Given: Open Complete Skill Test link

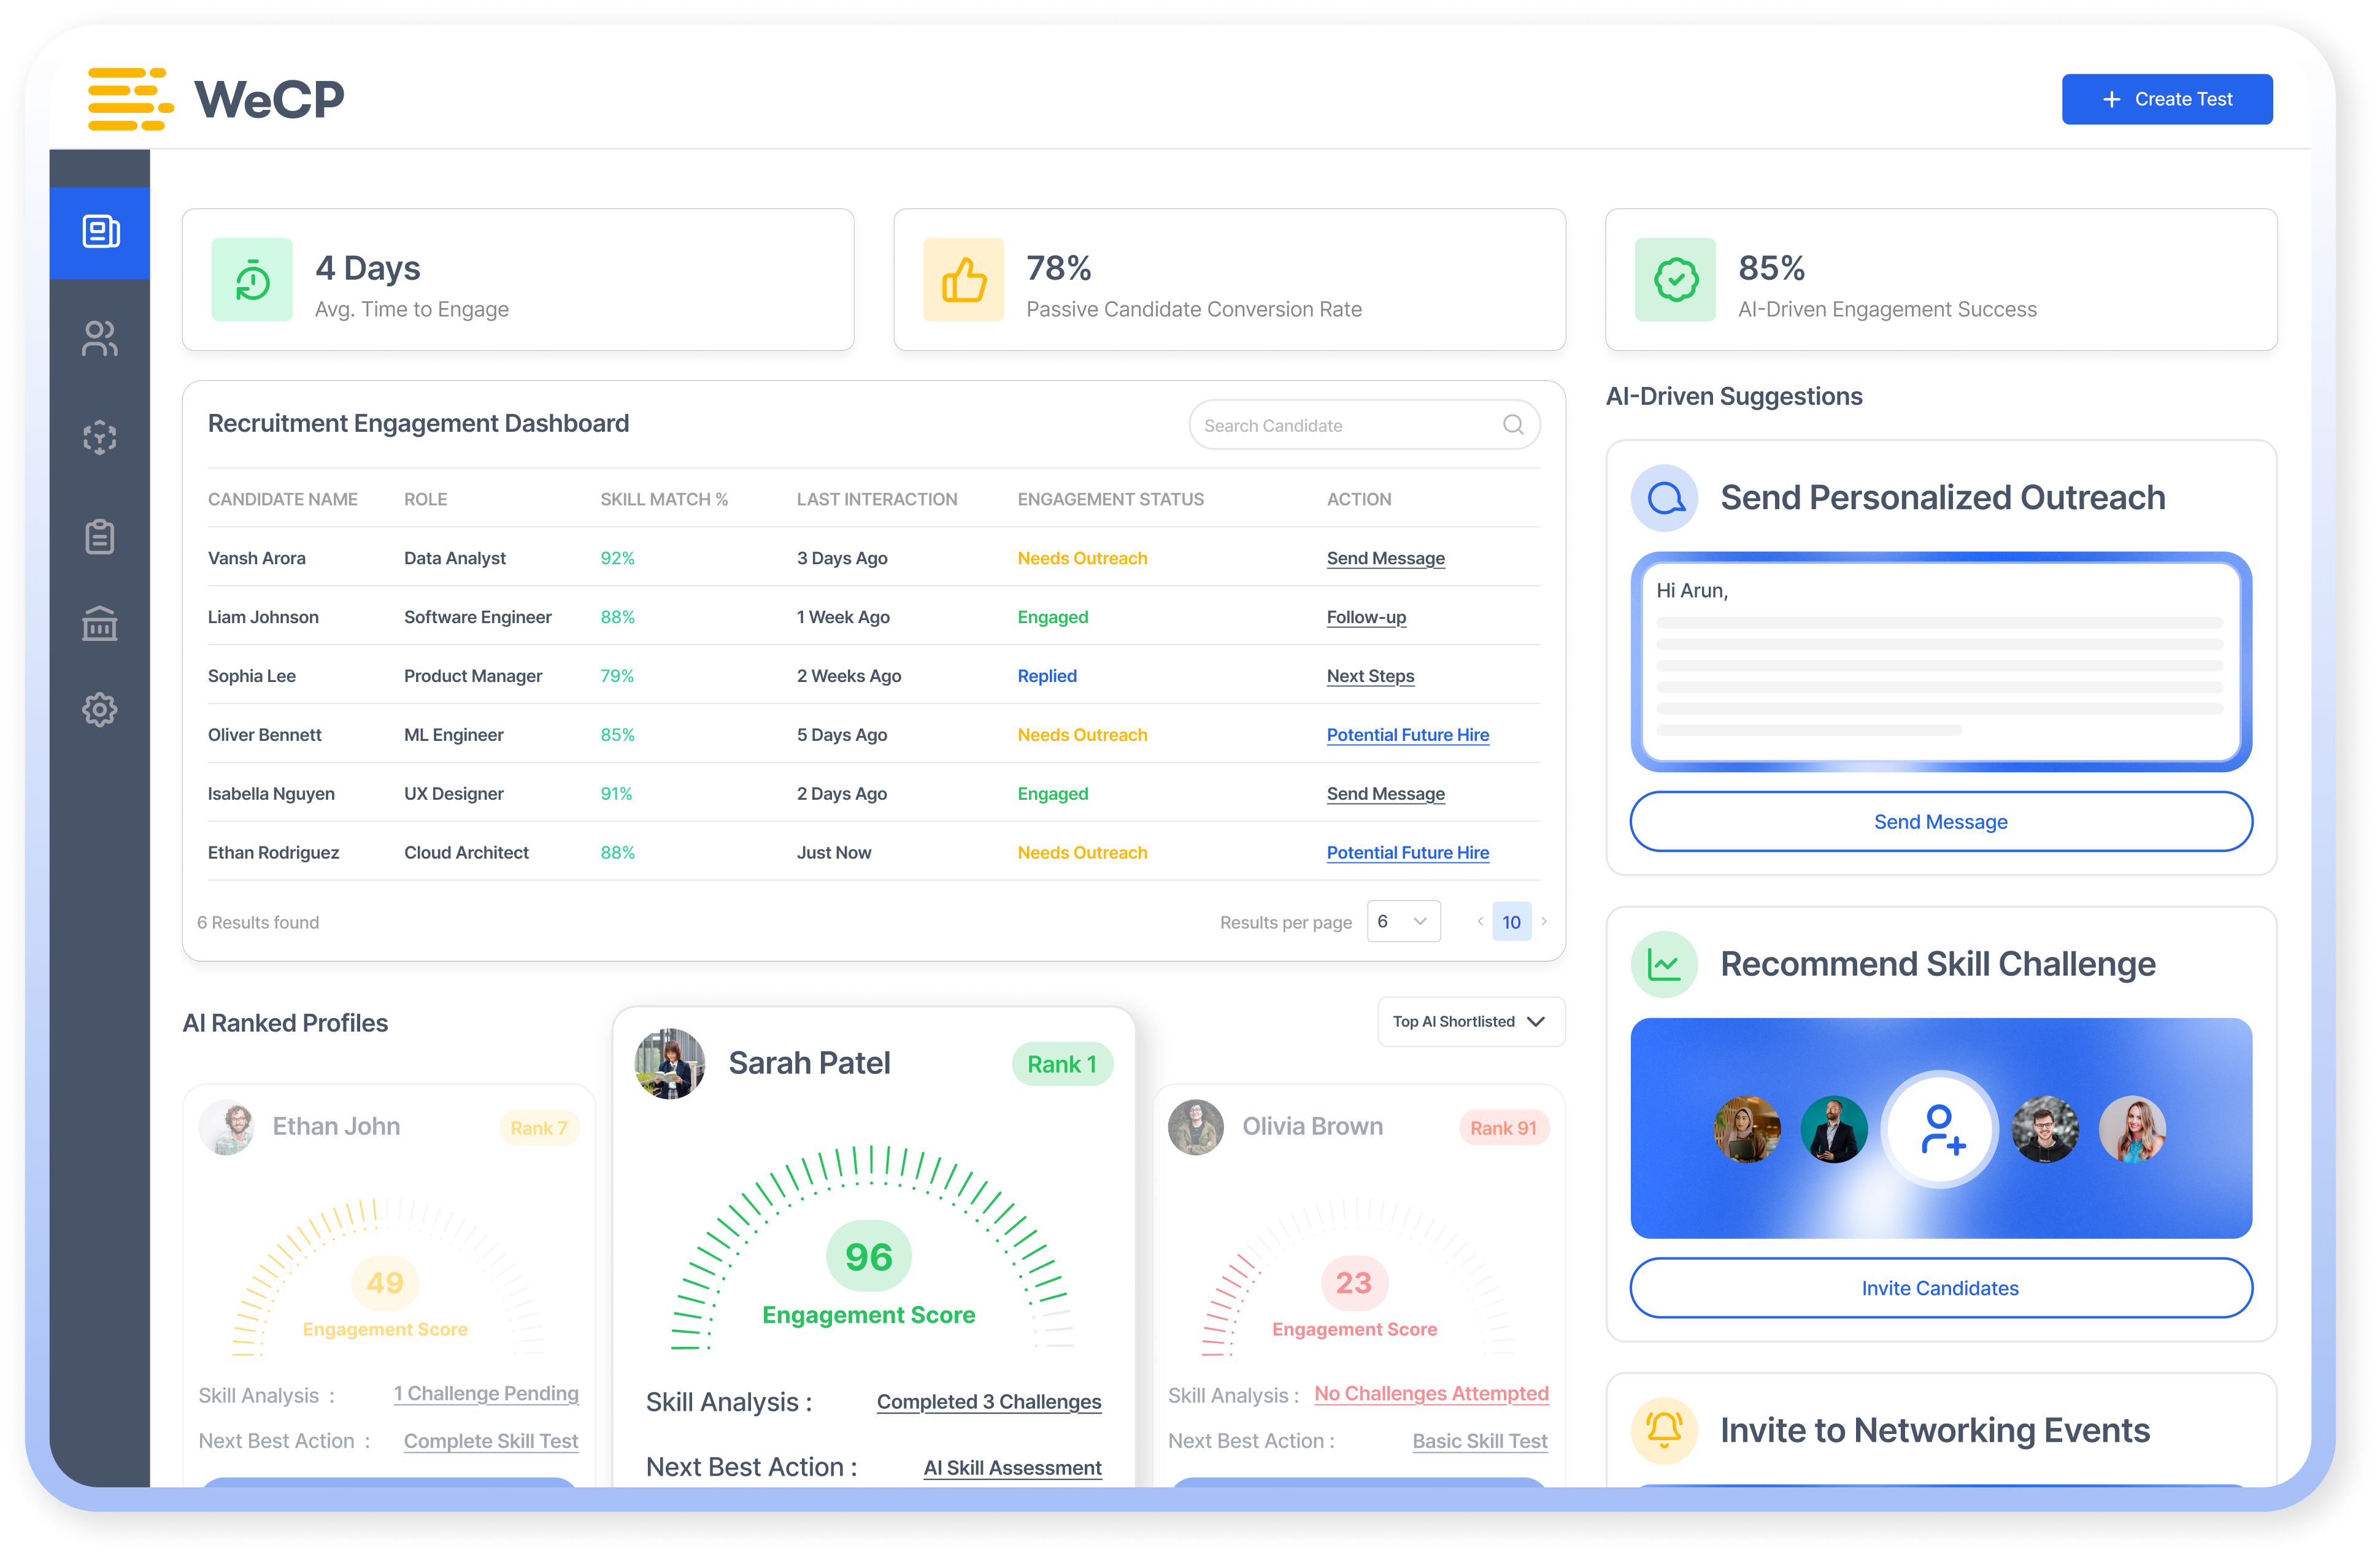Looking at the screenshot, I should click(491, 1441).
